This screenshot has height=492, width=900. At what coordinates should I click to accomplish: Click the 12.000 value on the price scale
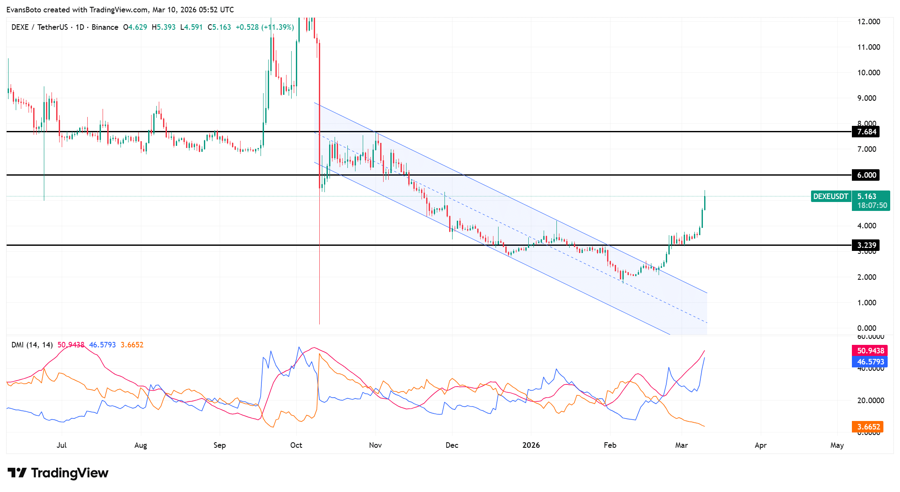[868, 21]
